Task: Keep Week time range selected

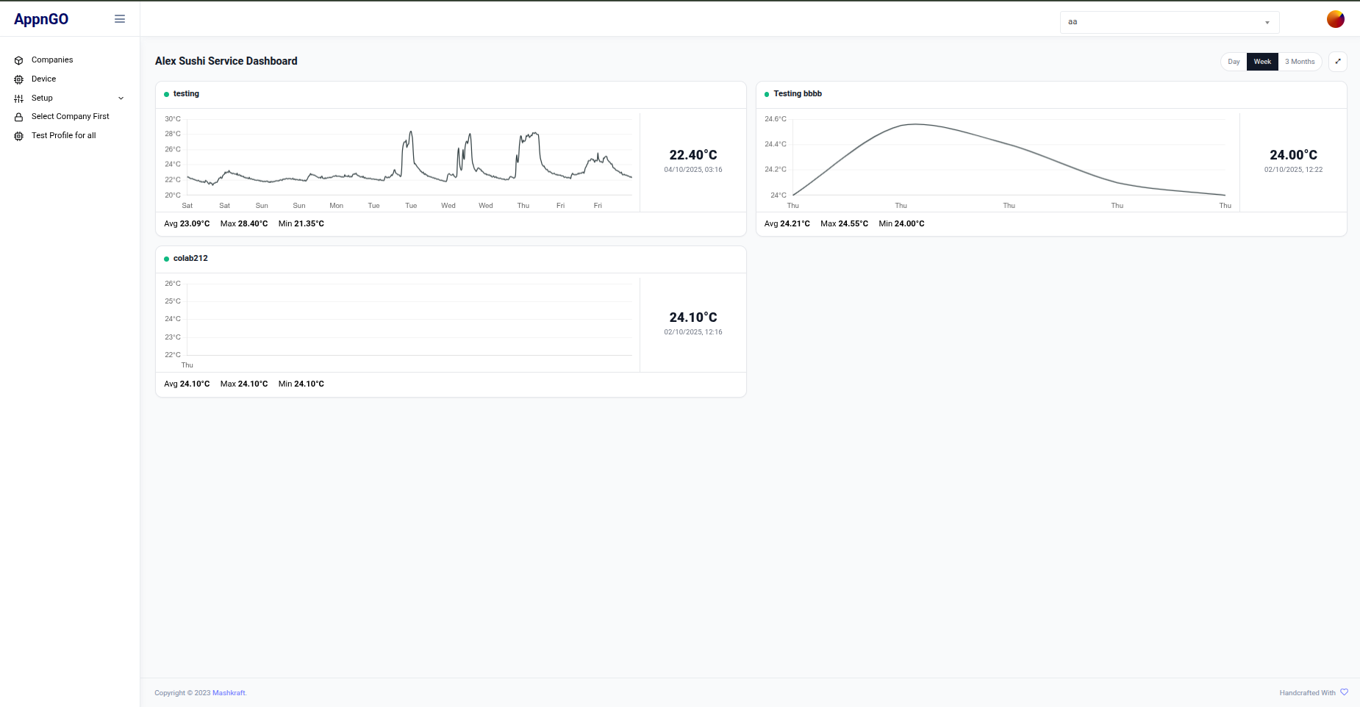Action: [x=1262, y=62]
